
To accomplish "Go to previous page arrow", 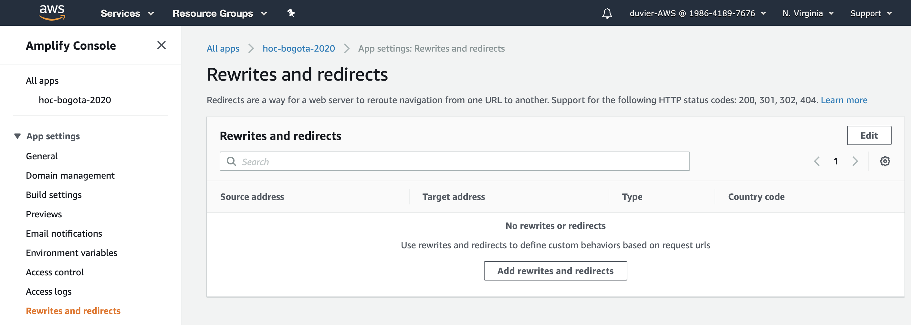I will (x=817, y=162).
